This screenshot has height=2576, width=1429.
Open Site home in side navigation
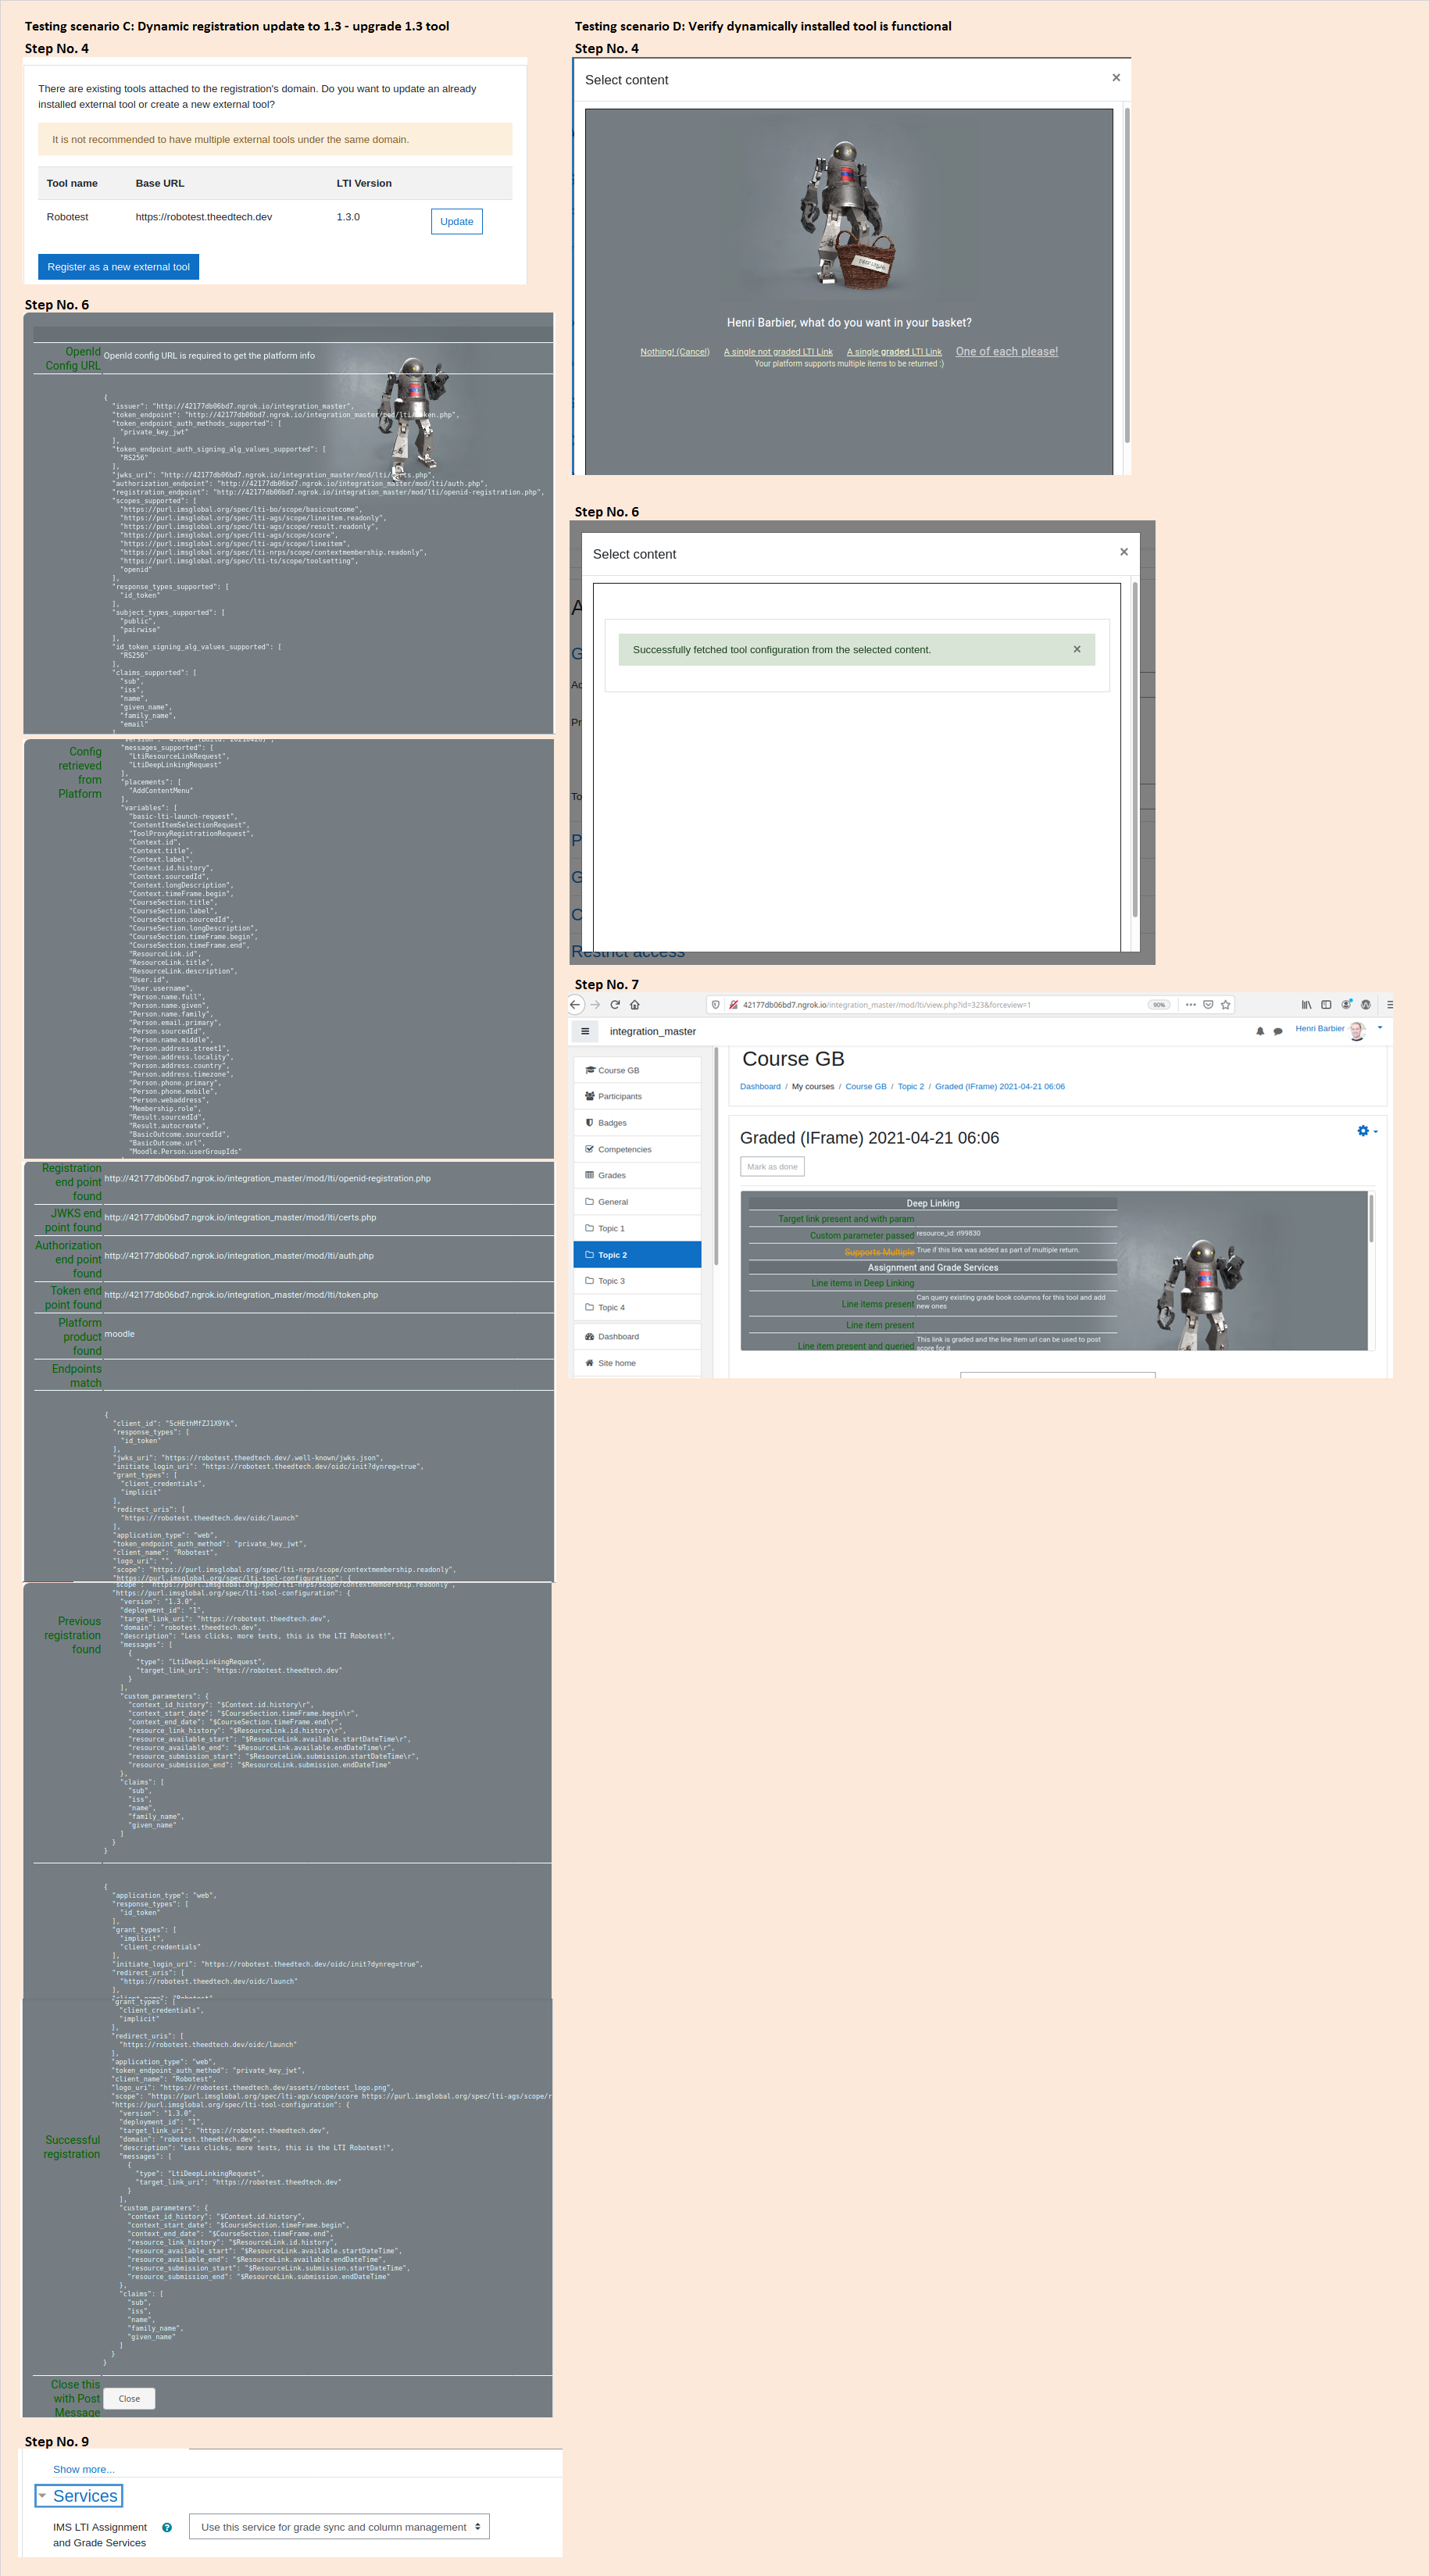click(x=638, y=1363)
